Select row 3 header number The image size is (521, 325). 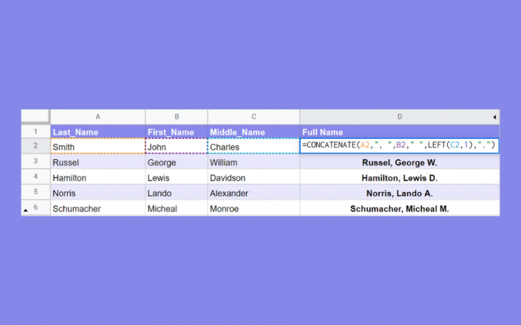(36, 161)
